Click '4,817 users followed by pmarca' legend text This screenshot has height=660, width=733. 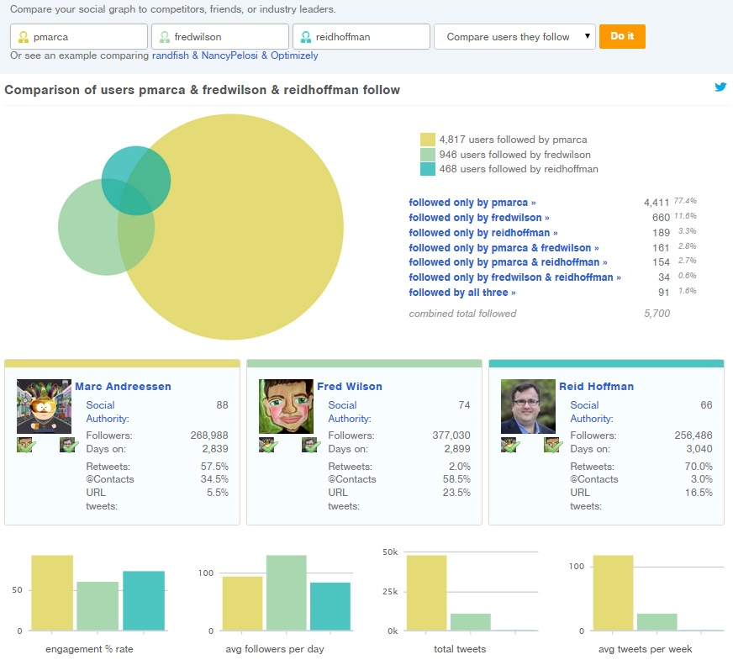(x=514, y=140)
